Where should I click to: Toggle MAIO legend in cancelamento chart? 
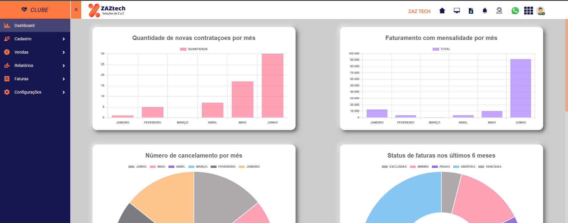pyautogui.click(x=157, y=167)
